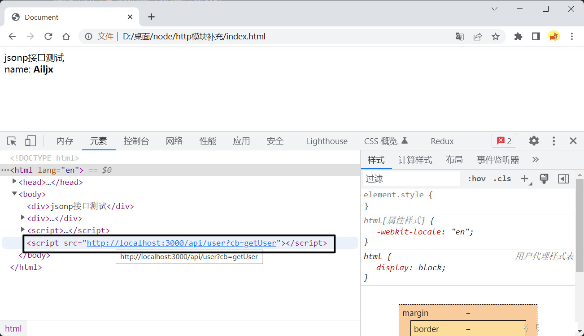The image size is (584, 336).
Task: Toggle device toolbar emulation icon
Action: coord(30,141)
